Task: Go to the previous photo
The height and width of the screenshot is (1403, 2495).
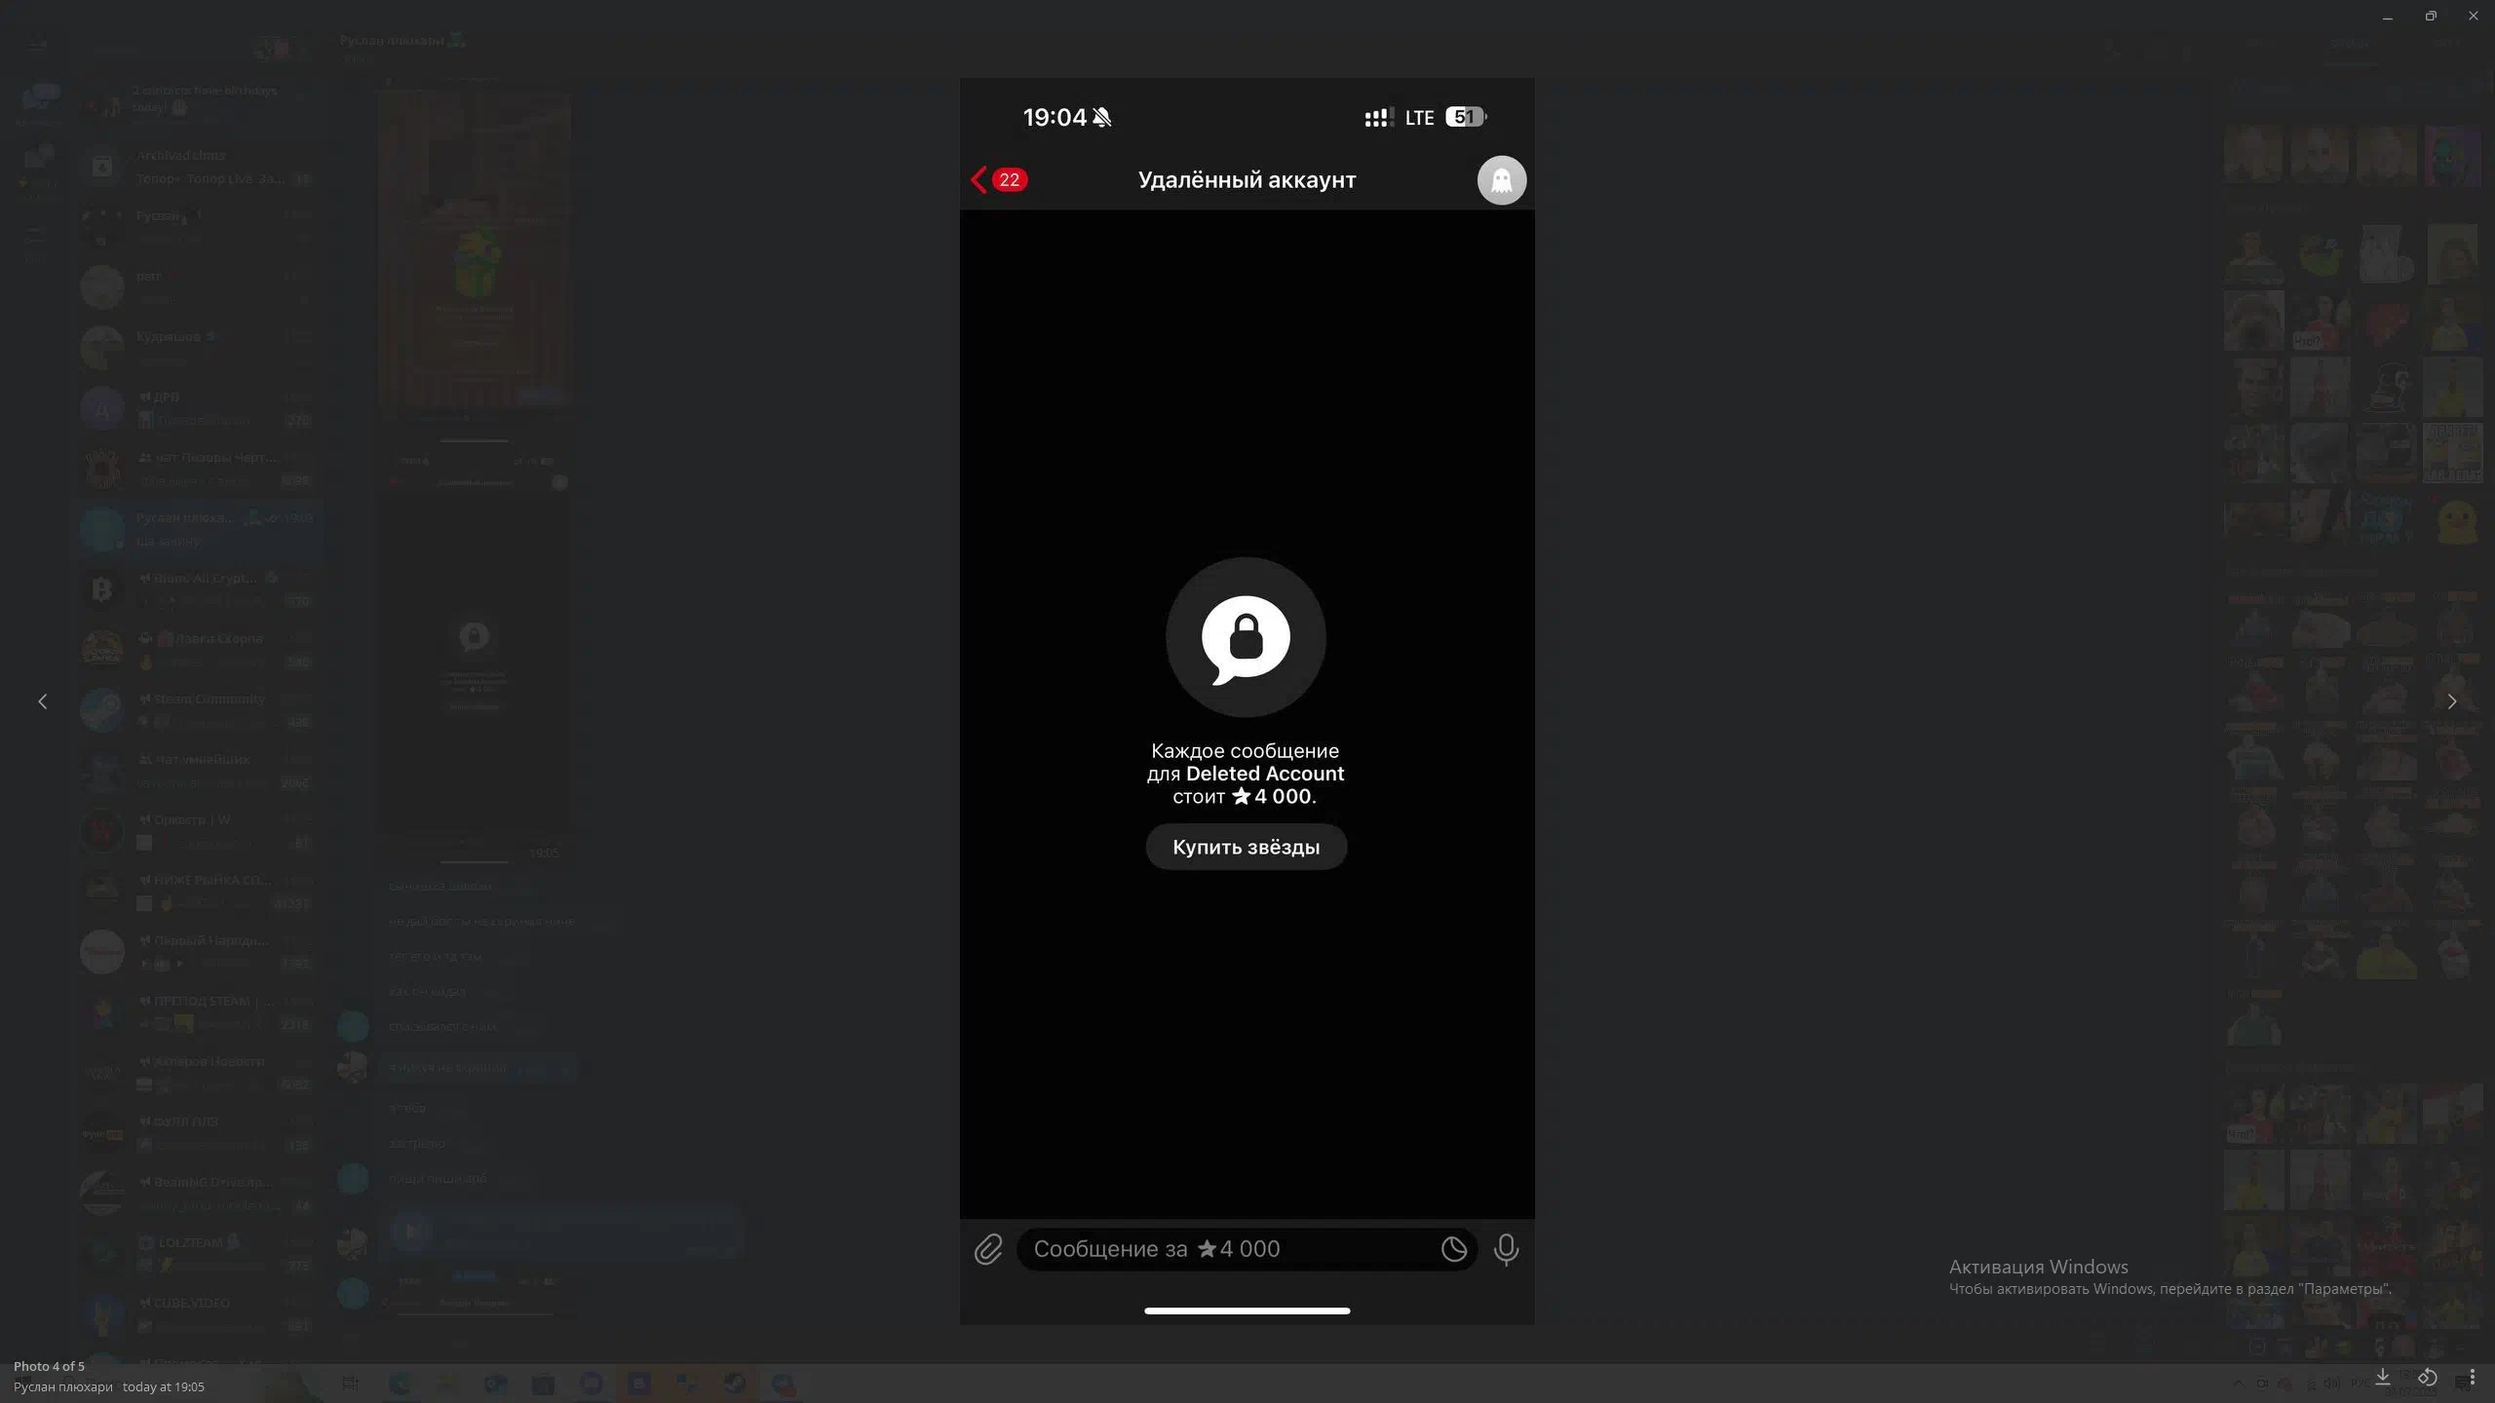Action: 42,701
